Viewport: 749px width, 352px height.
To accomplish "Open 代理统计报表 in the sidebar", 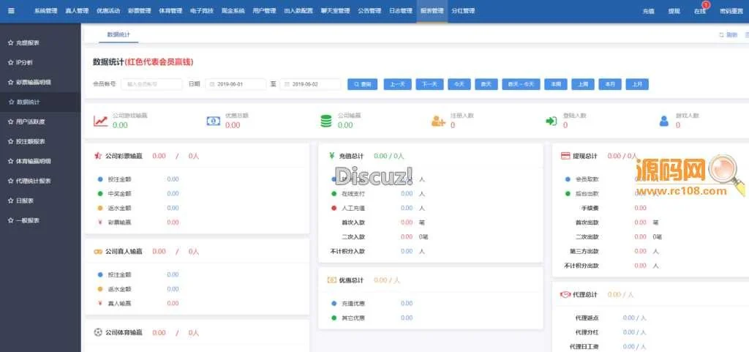I will 33,181.
